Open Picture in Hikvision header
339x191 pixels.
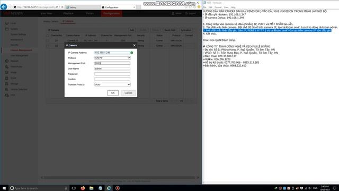click(x=90, y=13)
